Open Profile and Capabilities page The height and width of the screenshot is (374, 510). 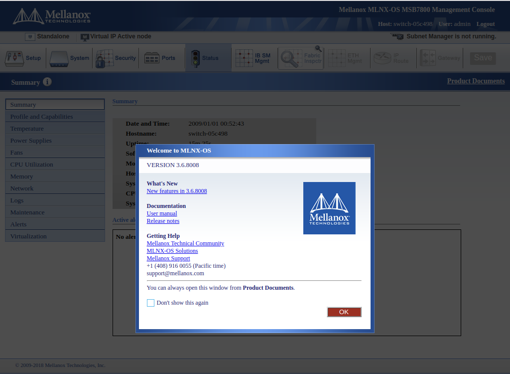coord(55,117)
